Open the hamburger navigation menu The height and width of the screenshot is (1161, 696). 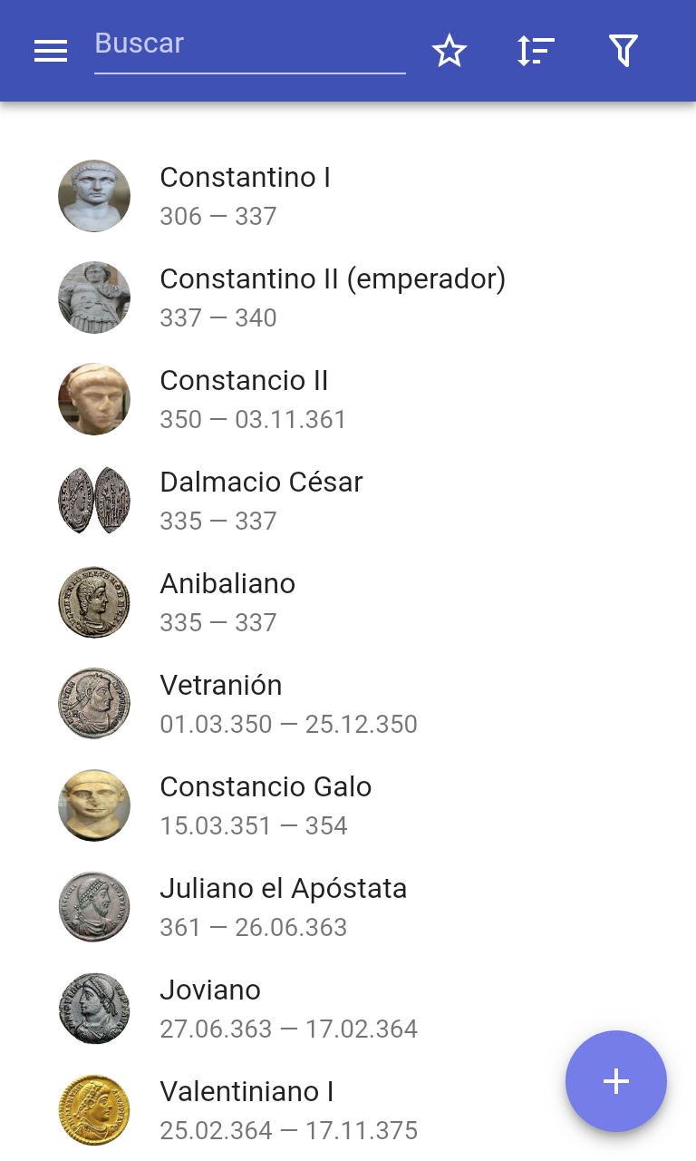click(51, 51)
